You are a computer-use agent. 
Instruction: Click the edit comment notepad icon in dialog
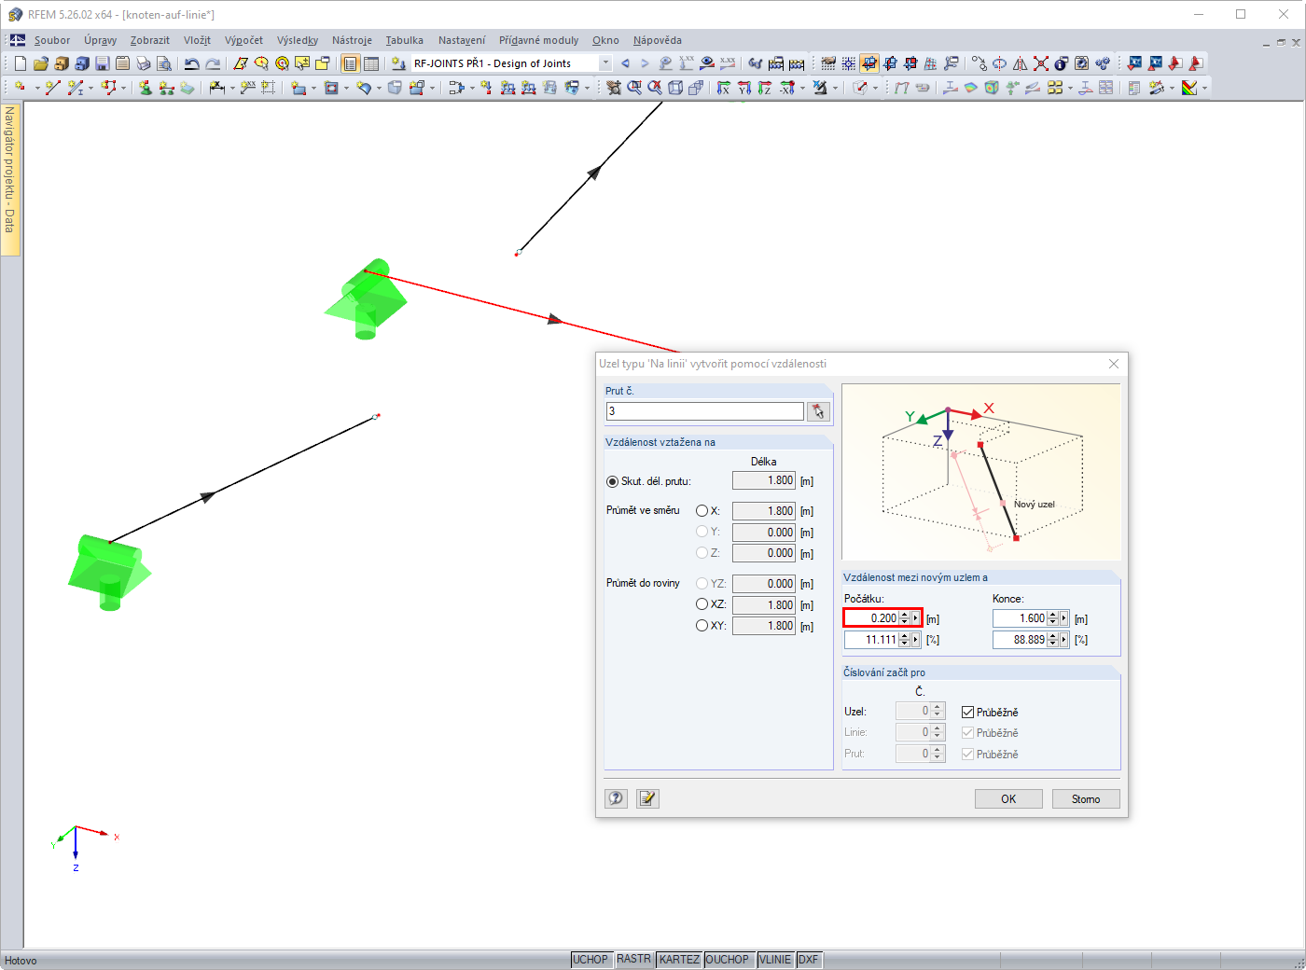pos(647,798)
